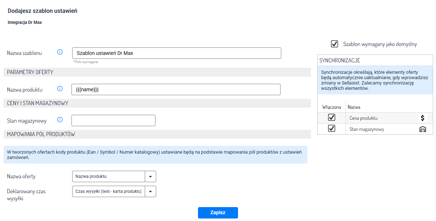Click the SYNCHRONIZACJE panel header

[x=375, y=61]
